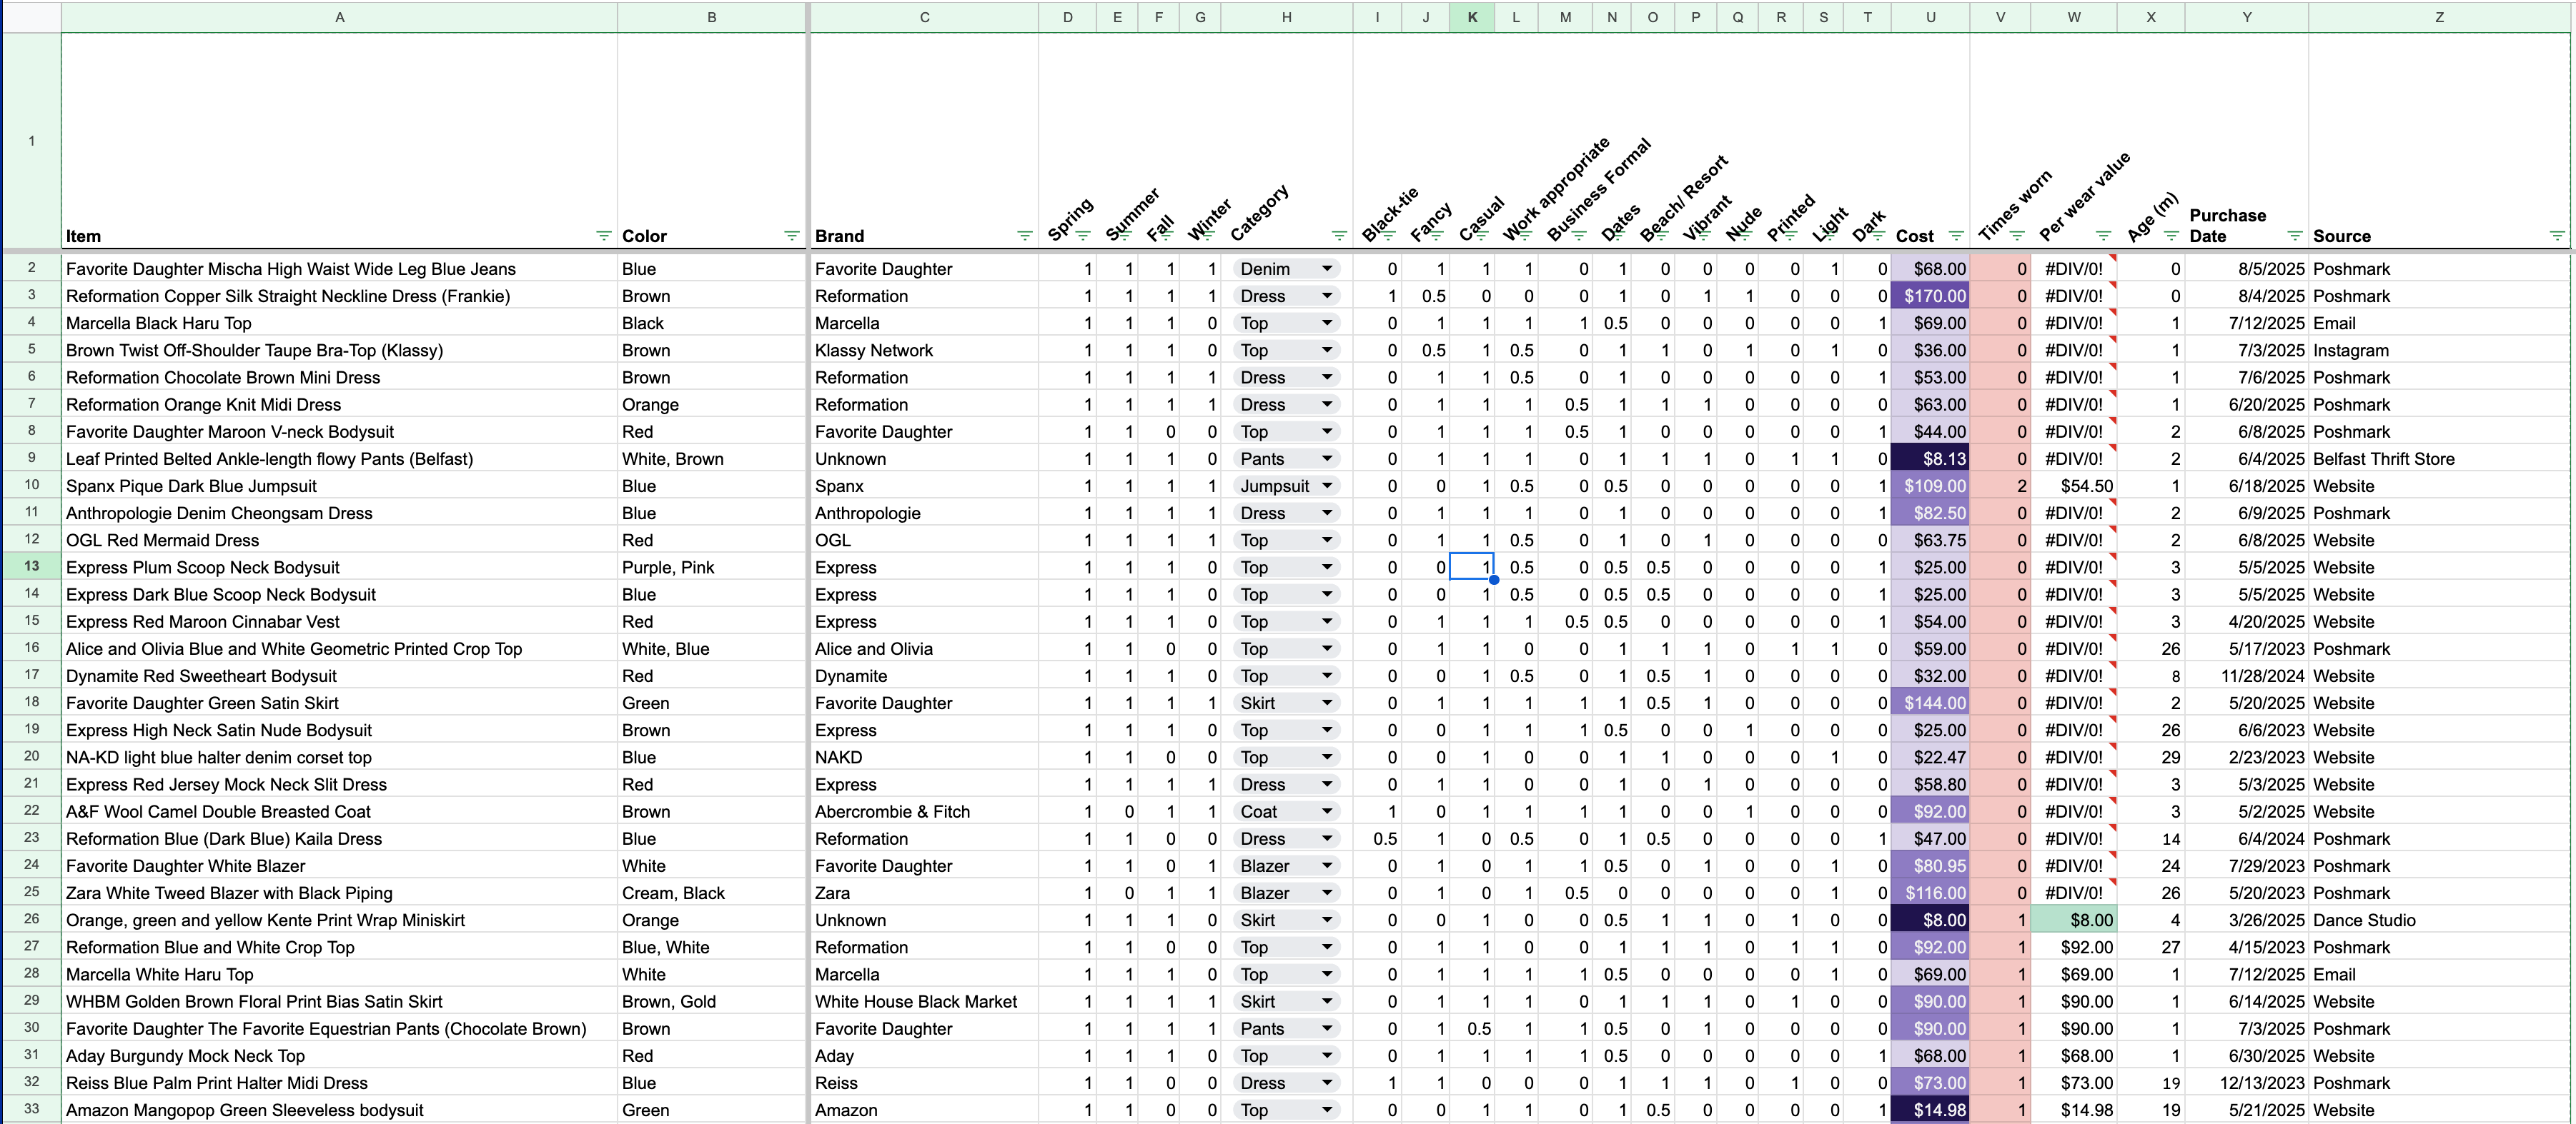The height and width of the screenshot is (1124, 2576).
Task: Click the Brand column filter icon
Action: point(1024,236)
